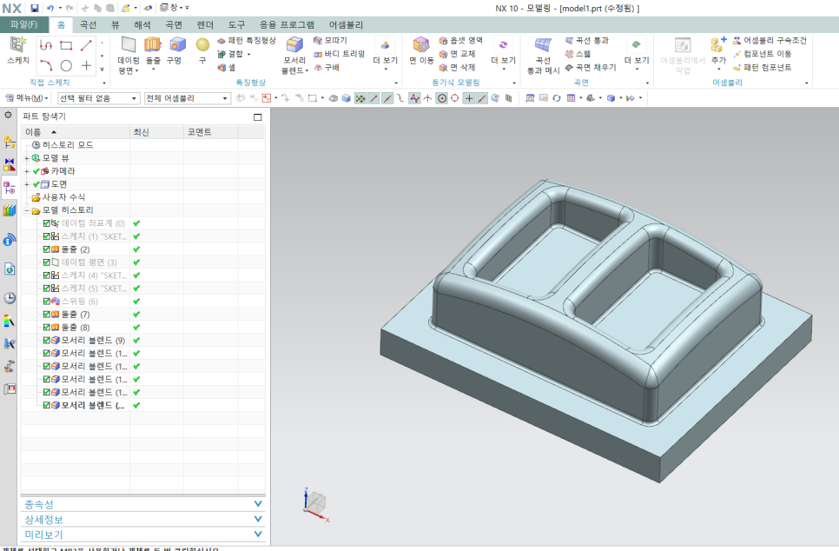Toggle checkbox for 스케치 (1) feature
This screenshot has height=551, width=839.
pos(47,236)
